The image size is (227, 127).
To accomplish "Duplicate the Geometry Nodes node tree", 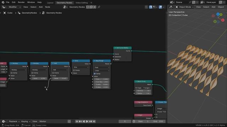I will point(91,7).
